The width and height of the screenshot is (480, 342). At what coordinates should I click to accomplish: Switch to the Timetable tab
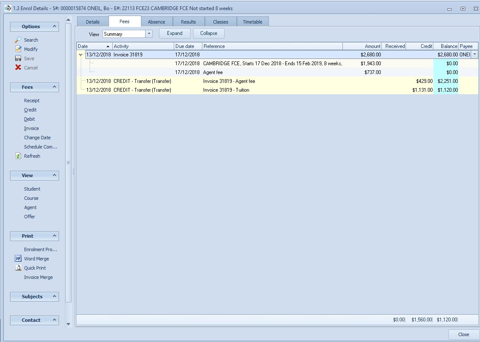pyautogui.click(x=252, y=22)
